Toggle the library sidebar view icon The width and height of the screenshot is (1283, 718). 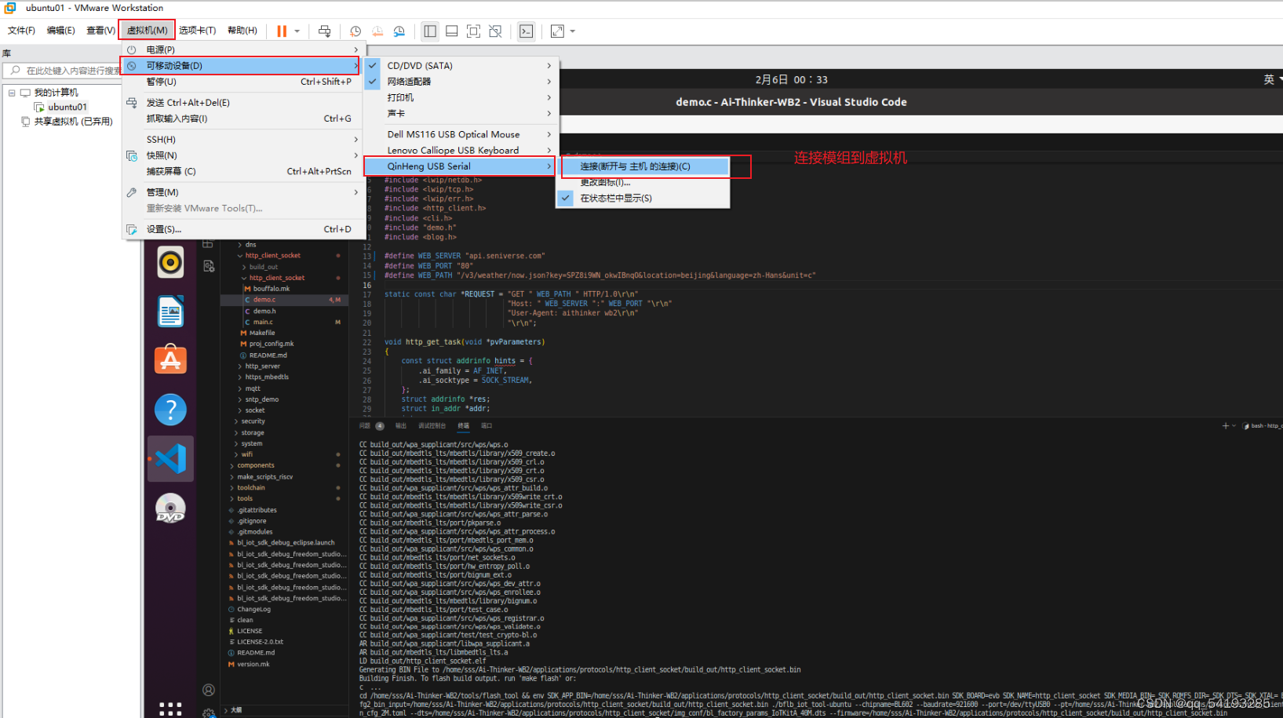(x=430, y=31)
